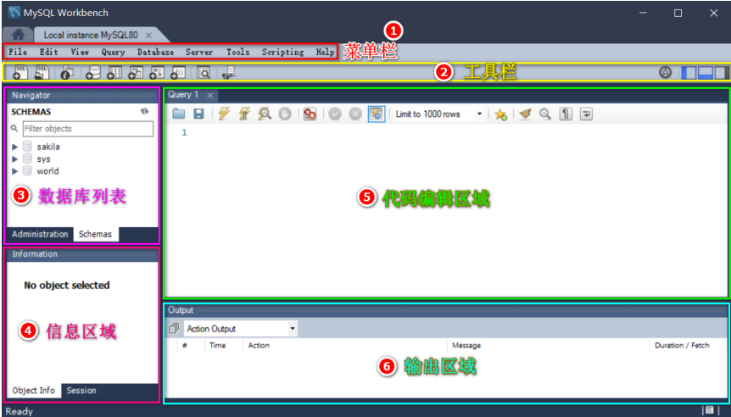Screen dimensions: 731x417
Task: Open a SQL script file from the main toolbar
Action: pyautogui.click(x=42, y=72)
